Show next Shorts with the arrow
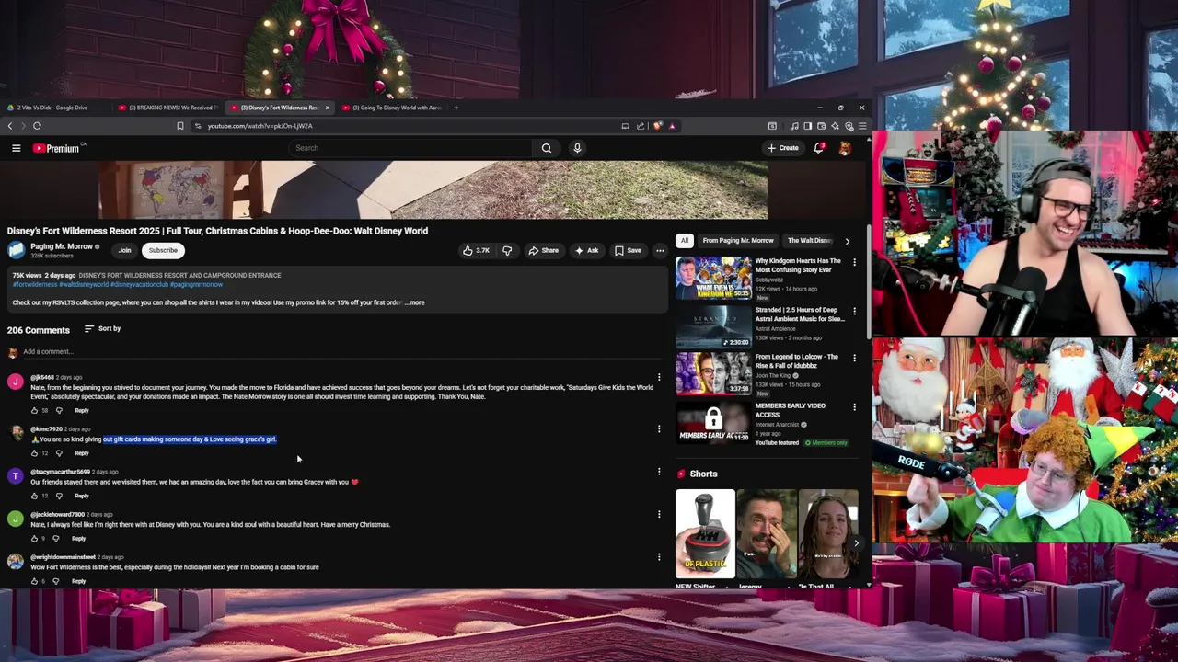This screenshot has height=662, width=1178. [x=856, y=543]
